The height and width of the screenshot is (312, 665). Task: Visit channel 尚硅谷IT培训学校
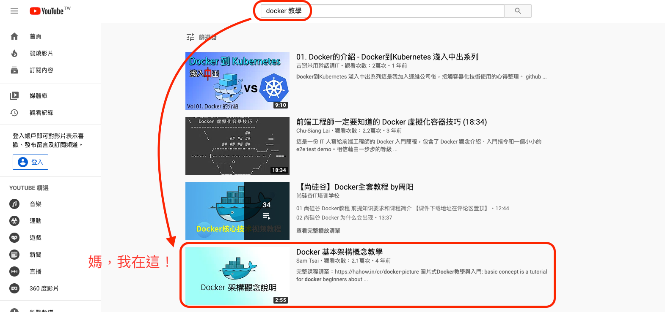click(318, 195)
